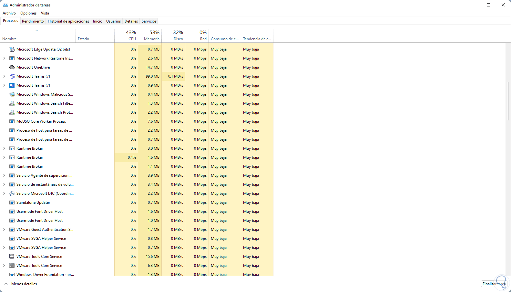511x292 pixels.
Task: Open the Archivo menu
Action: [x=9, y=13]
